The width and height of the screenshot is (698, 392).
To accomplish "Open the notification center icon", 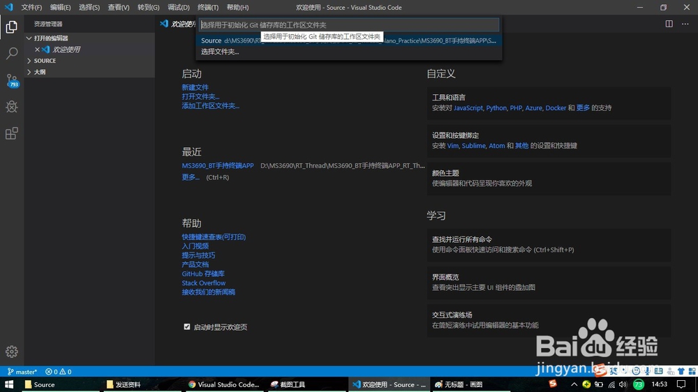I will click(x=681, y=384).
